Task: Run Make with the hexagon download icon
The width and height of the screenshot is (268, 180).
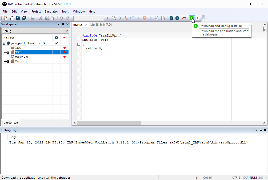Action: click(x=177, y=18)
